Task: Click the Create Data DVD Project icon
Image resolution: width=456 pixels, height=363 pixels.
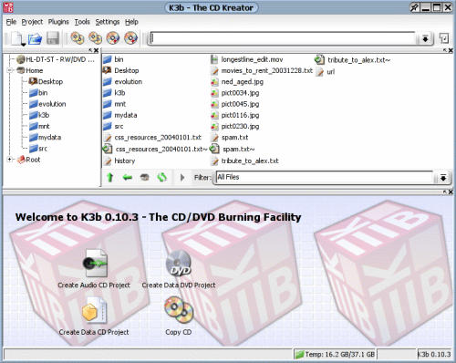Action: [179, 264]
